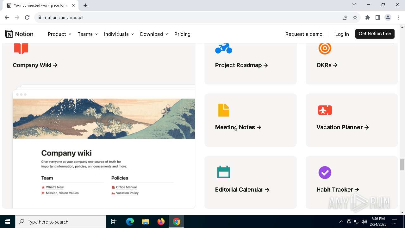
Task: Bookmark this page with the star icon
Action: [x=355, y=17]
